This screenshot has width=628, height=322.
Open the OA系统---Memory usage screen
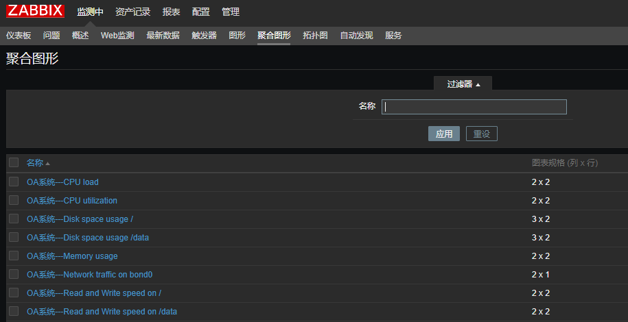pos(72,256)
